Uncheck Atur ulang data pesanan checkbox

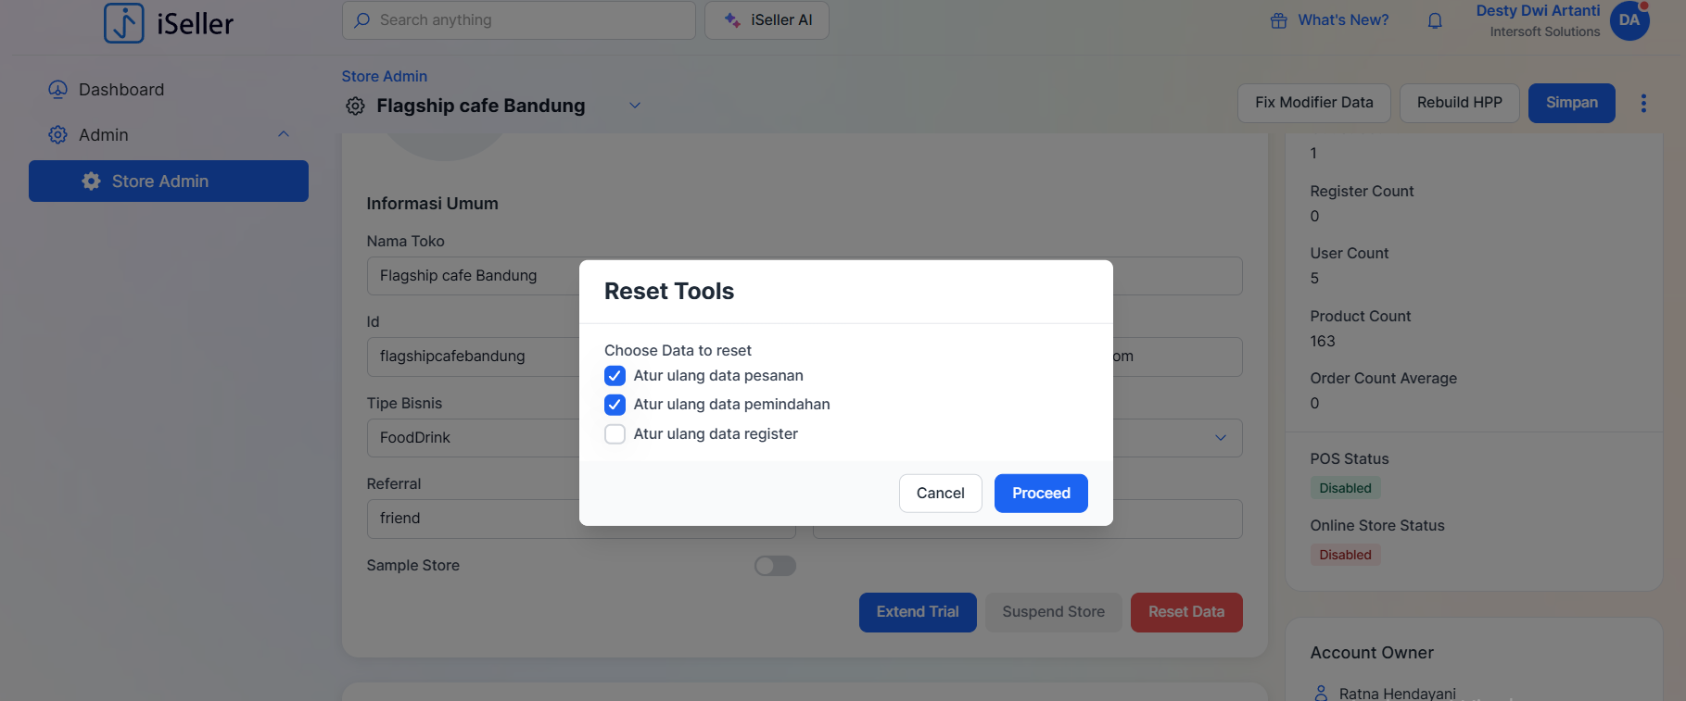click(615, 376)
